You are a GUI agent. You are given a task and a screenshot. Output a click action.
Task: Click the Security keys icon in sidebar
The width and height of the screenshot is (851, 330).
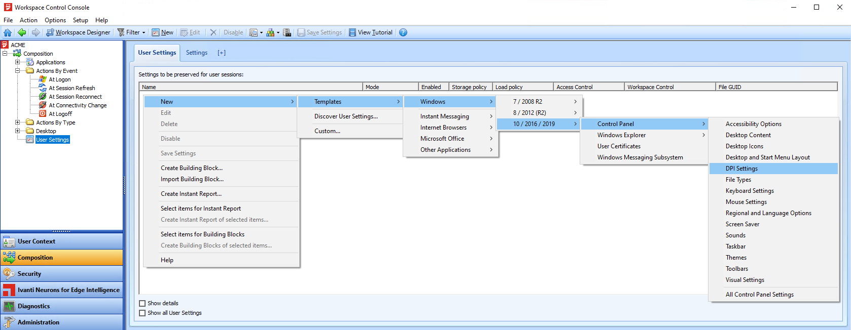click(9, 274)
